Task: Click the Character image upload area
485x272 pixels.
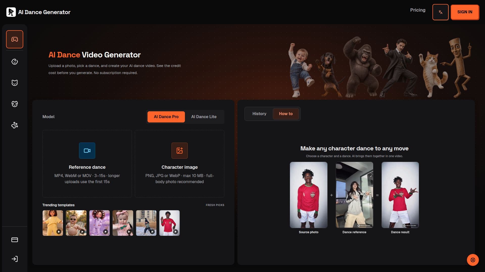Action: pos(180,164)
